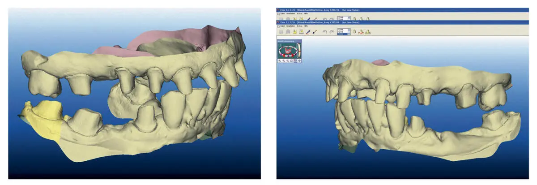The width and height of the screenshot is (537, 185).
Task: Click the list box scroll-up arrow
Action: pos(349,29)
